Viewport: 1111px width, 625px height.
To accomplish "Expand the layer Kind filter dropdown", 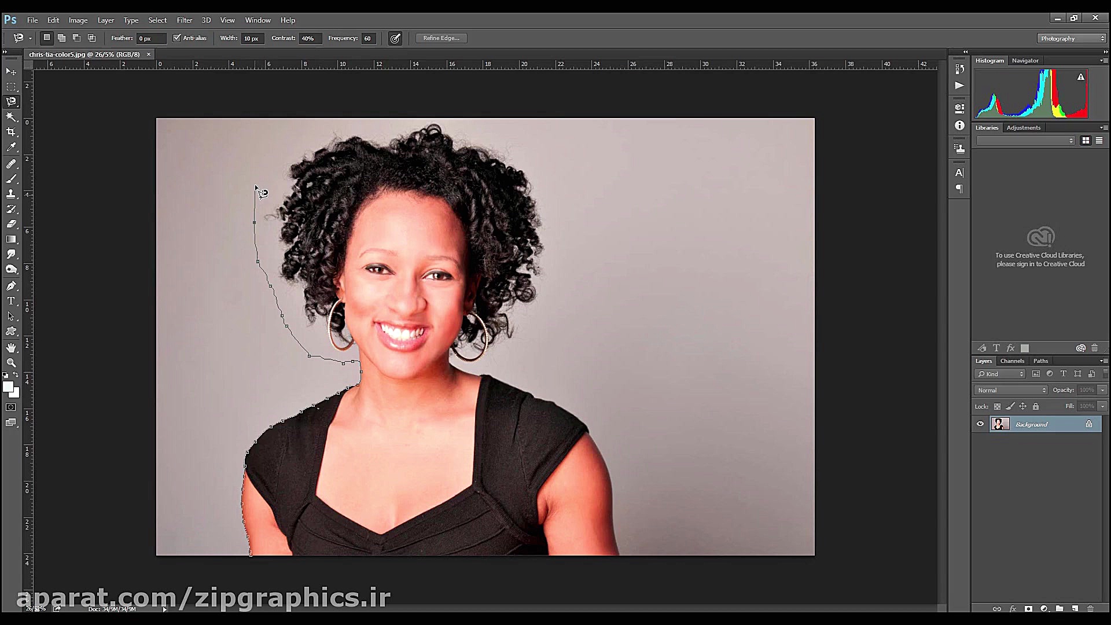I will pyautogui.click(x=1000, y=374).
